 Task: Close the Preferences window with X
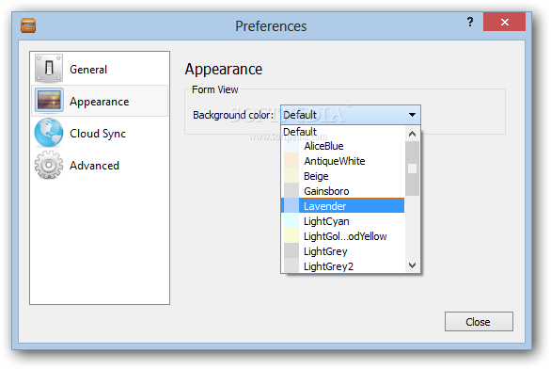504,23
